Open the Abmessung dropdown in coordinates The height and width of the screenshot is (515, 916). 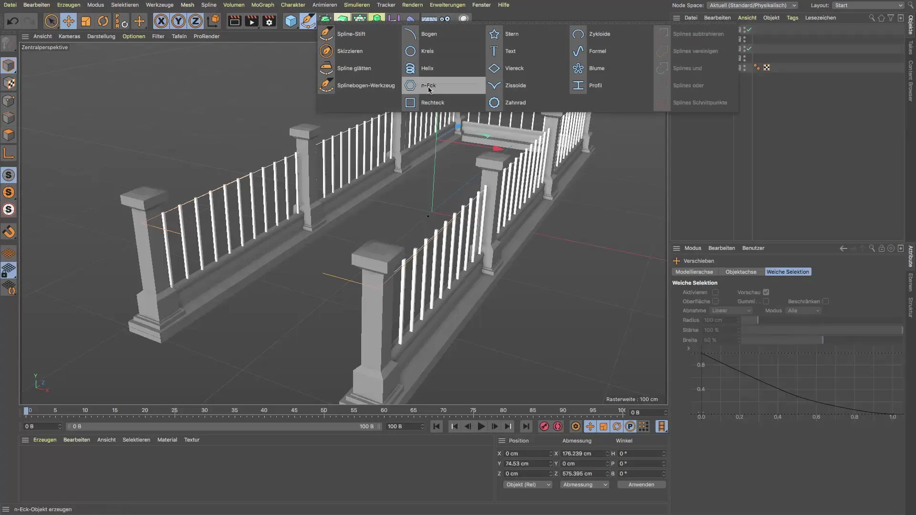click(584, 484)
